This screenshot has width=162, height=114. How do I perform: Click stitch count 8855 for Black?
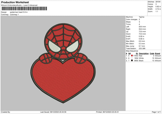(136, 61)
